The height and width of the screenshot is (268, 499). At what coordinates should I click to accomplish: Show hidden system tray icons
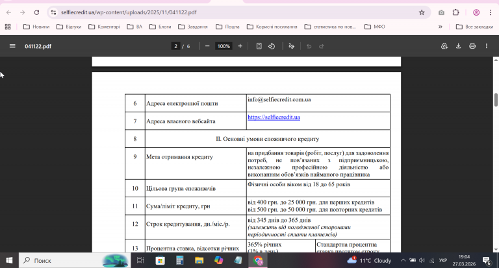click(403, 260)
